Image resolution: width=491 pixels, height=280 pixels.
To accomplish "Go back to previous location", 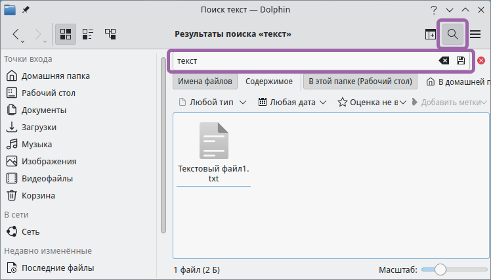I will coord(16,34).
